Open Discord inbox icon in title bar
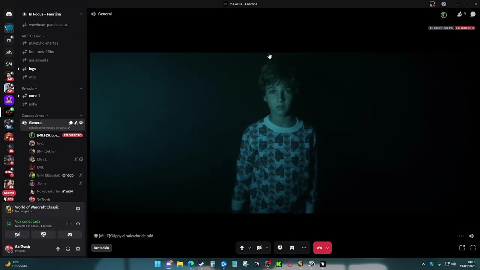Image resolution: width=480 pixels, height=270 pixels. [432, 4]
